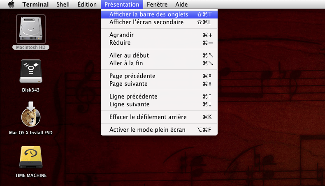Open the Fenêtre menu
Viewport: 325px width, 186px height.
coord(157,5)
